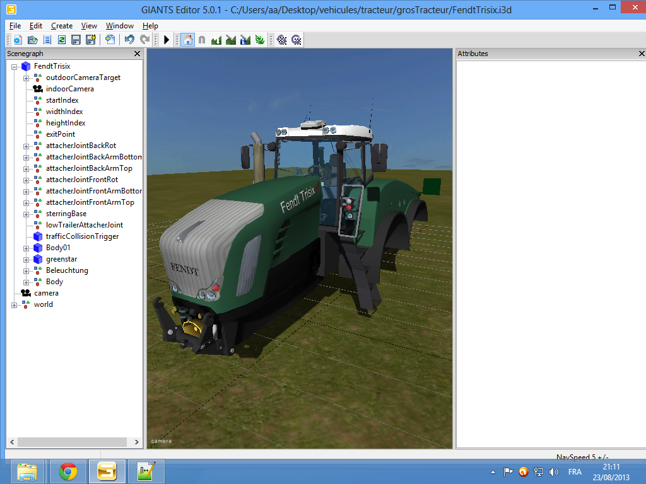Open the network tray icon
The width and height of the screenshot is (646, 484).
coord(539,472)
